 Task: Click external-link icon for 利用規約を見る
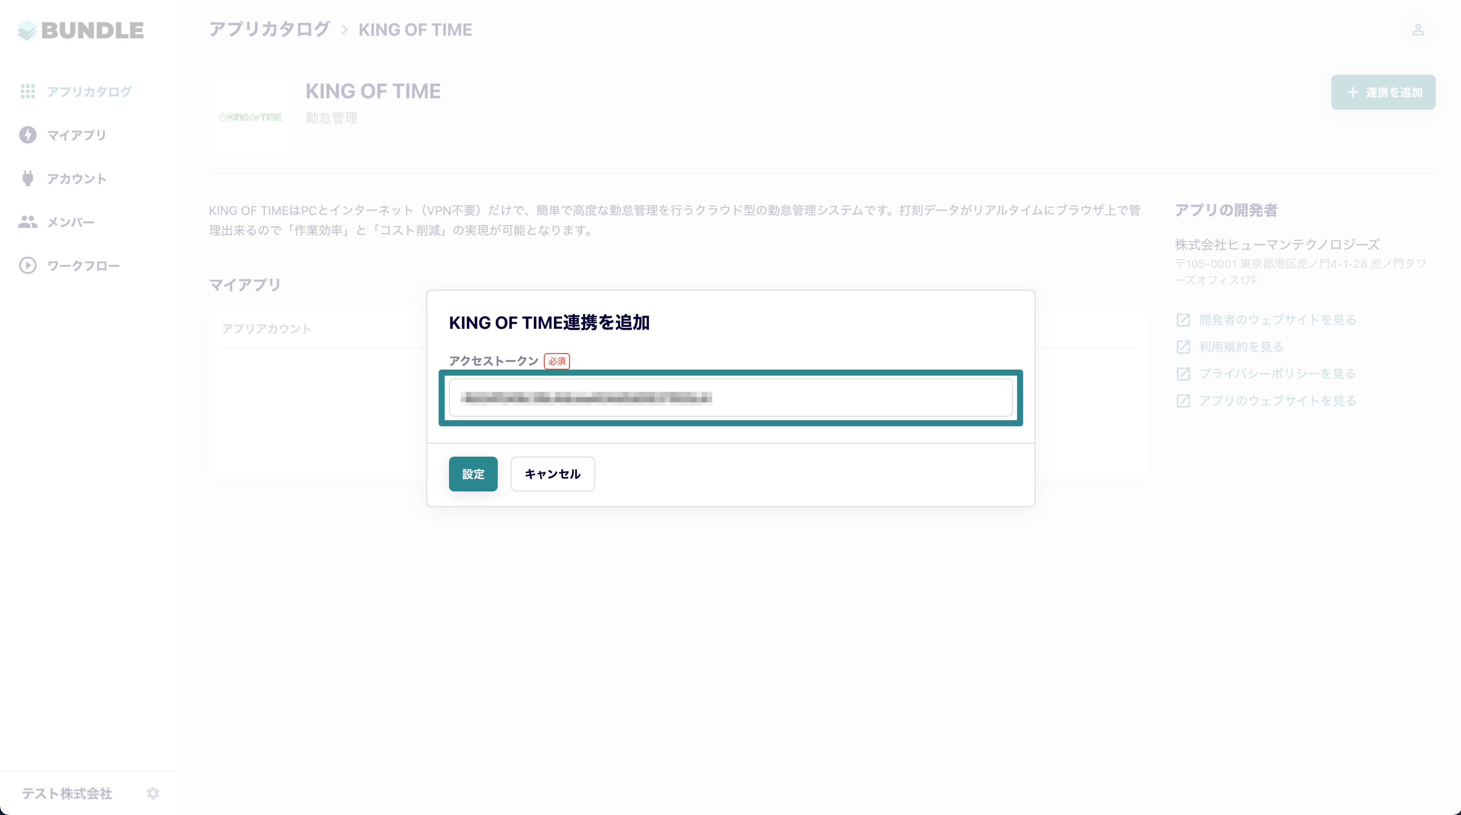pyautogui.click(x=1183, y=347)
